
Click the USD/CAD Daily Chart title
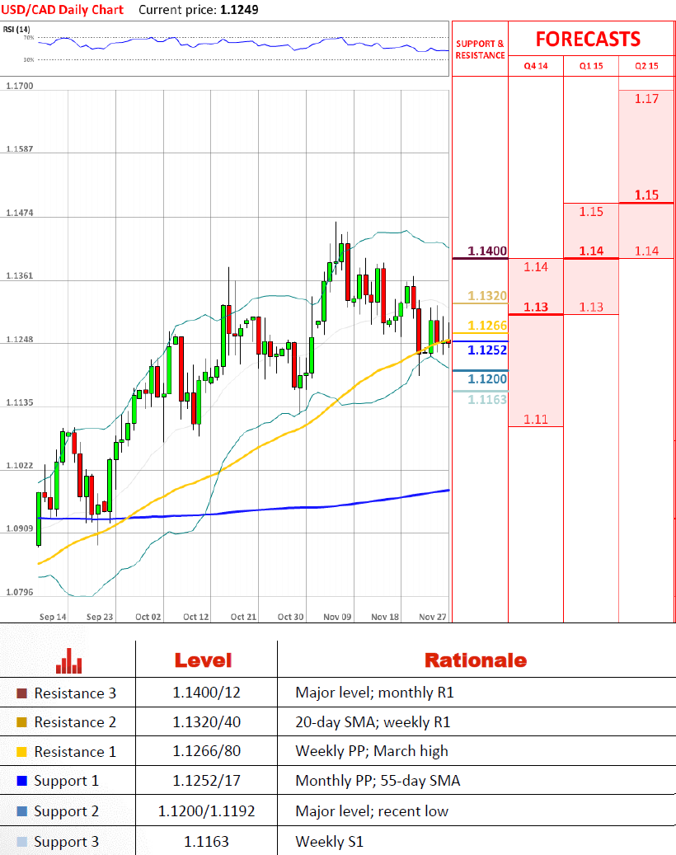click(x=62, y=9)
